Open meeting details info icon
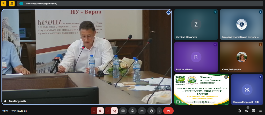 (239, 111)
